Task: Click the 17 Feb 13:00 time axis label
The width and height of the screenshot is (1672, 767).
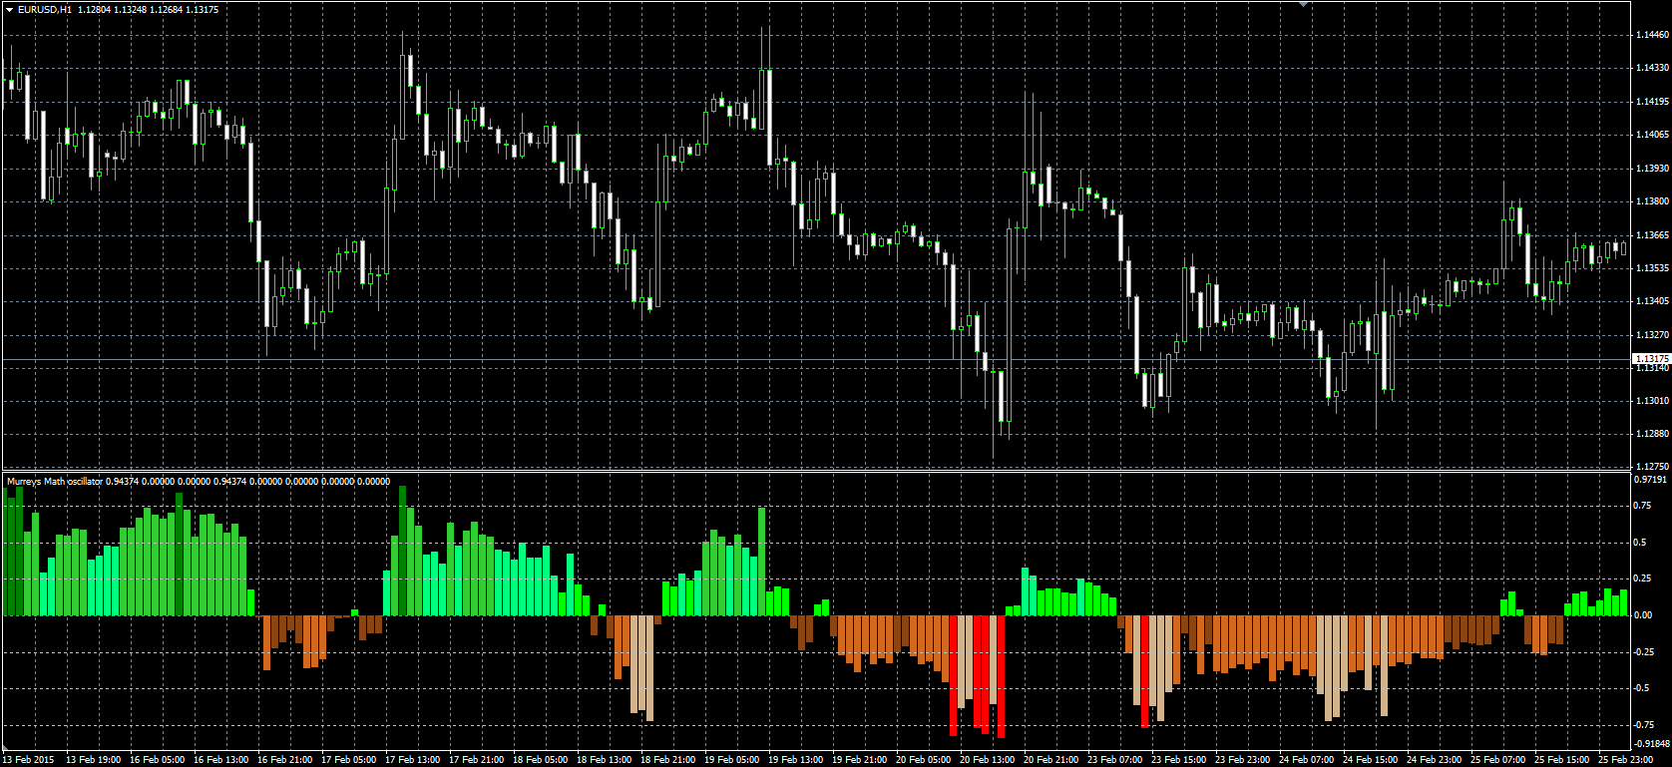Action: [412, 760]
